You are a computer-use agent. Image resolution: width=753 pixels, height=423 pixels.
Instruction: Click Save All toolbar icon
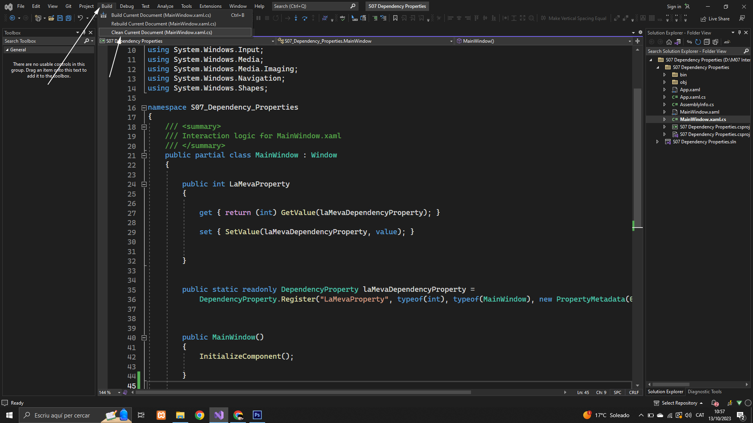(69, 18)
